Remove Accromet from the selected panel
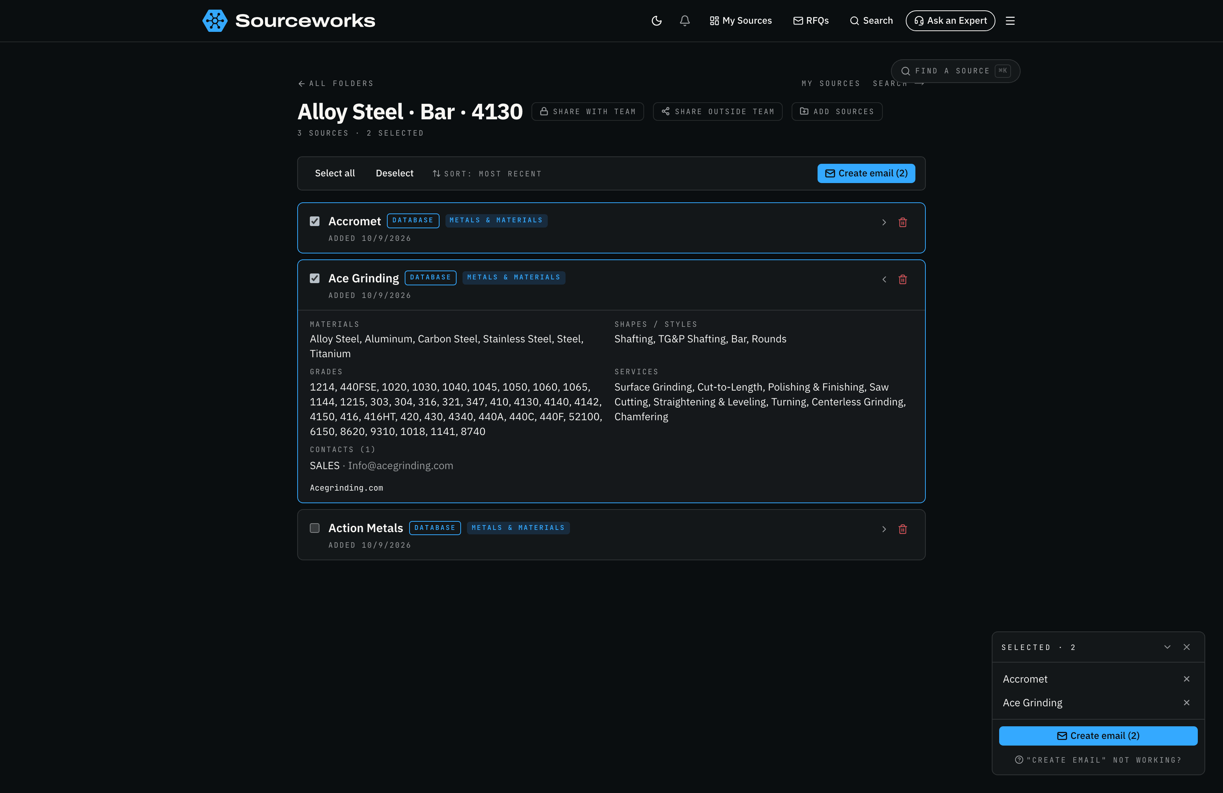The height and width of the screenshot is (793, 1223). (1187, 679)
